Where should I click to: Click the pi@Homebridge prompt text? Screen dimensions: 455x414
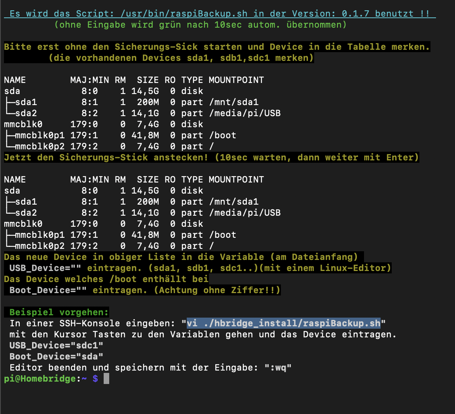click(40, 378)
